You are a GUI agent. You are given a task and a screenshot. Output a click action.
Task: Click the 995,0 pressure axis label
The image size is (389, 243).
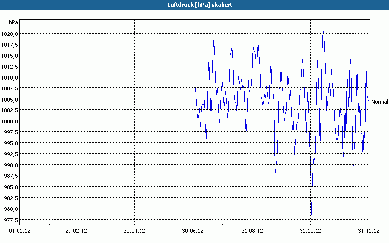coord(11,143)
